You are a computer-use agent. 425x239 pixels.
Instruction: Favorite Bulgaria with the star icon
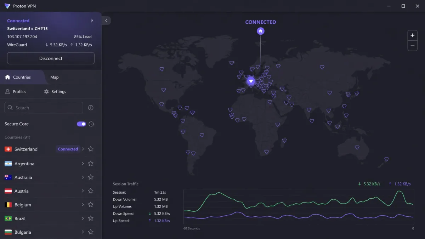(x=91, y=232)
